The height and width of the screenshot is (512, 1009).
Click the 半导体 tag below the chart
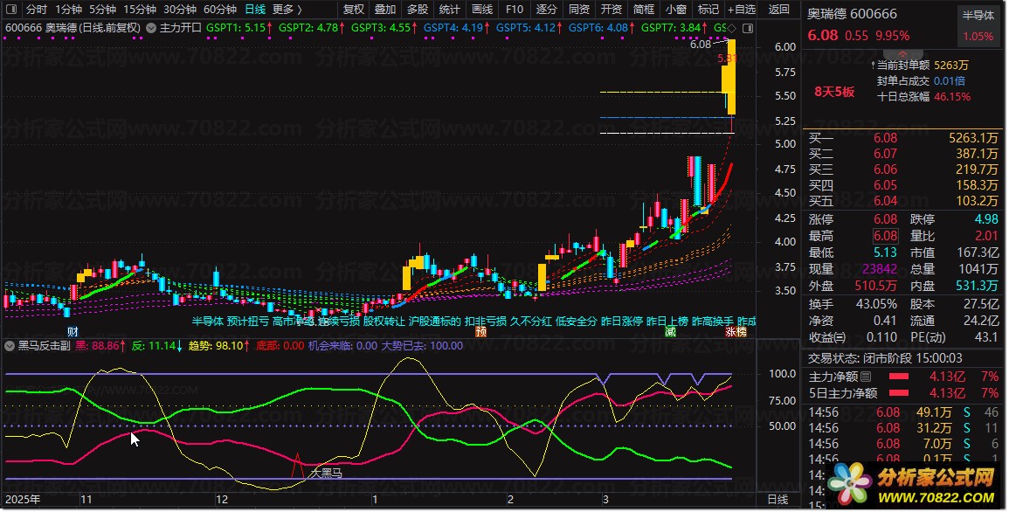pos(208,321)
